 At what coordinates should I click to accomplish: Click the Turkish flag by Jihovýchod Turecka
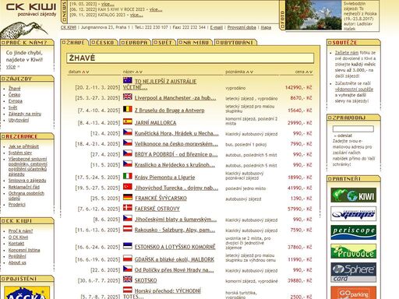127,187
